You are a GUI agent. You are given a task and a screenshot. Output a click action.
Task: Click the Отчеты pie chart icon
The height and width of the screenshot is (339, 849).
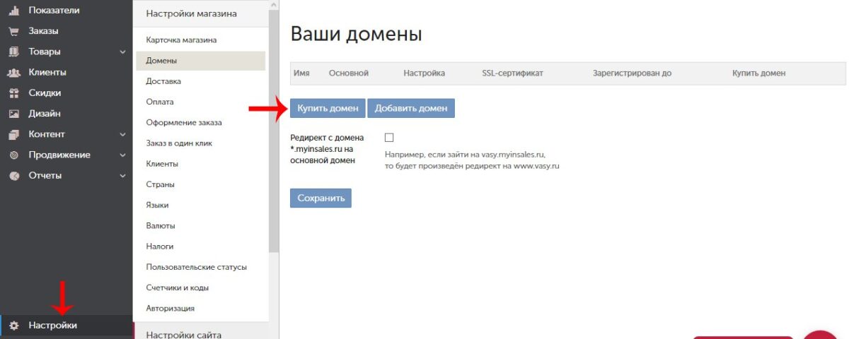(x=13, y=175)
